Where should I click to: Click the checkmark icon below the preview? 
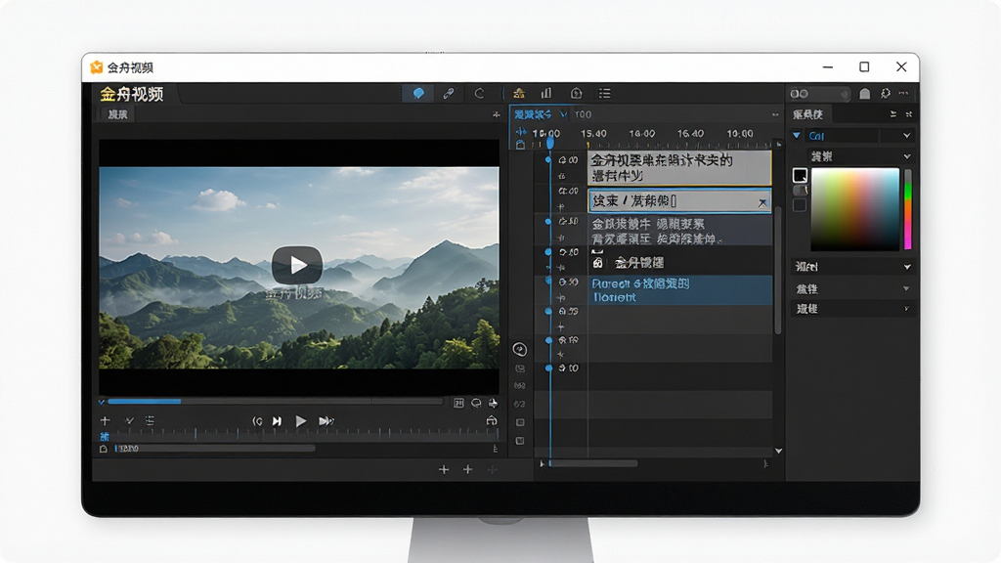(130, 420)
